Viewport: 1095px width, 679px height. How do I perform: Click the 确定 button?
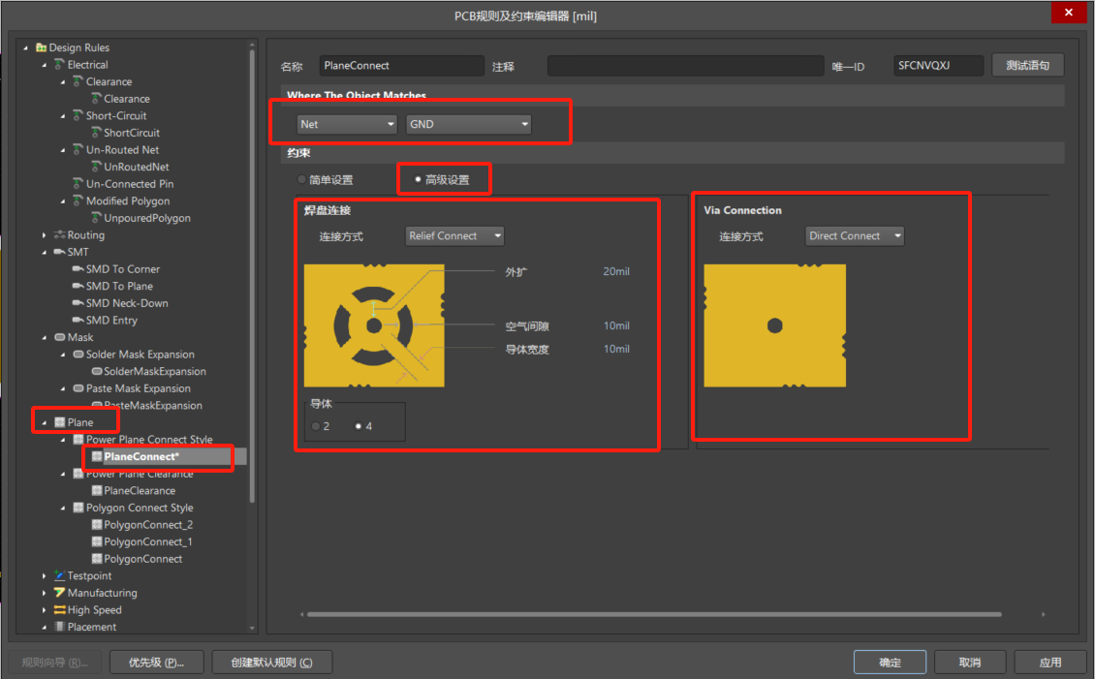click(x=890, y=663)
